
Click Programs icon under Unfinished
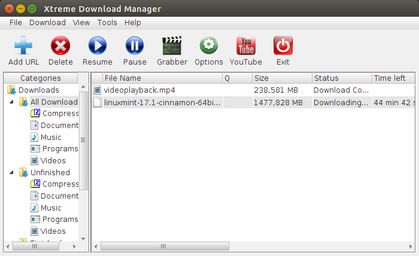(35, 219)
